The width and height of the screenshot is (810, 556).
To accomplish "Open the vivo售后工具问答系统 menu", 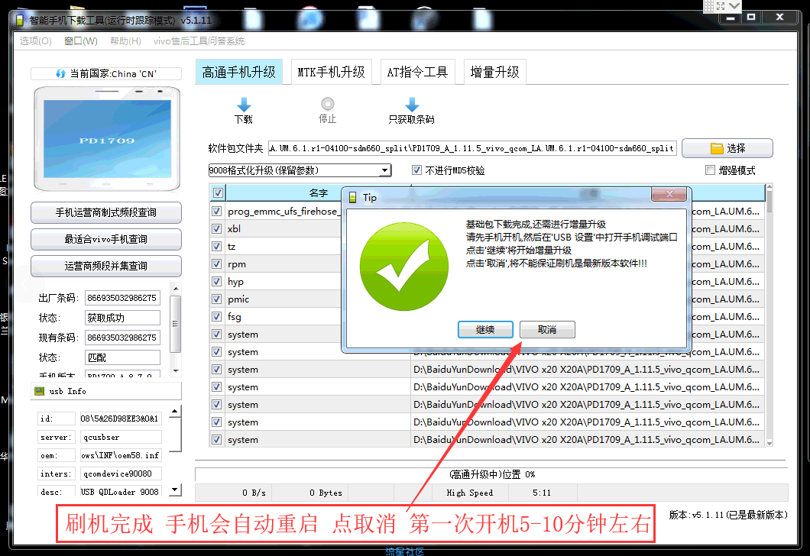I will pyautogui.click(x=199, y=40).
